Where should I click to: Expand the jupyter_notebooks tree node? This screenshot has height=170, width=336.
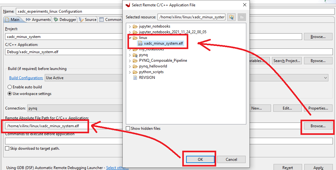pos(130,27)
